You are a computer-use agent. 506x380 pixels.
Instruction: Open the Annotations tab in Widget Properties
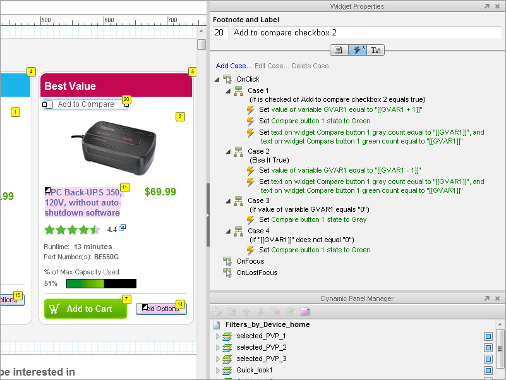pos(339,50)
